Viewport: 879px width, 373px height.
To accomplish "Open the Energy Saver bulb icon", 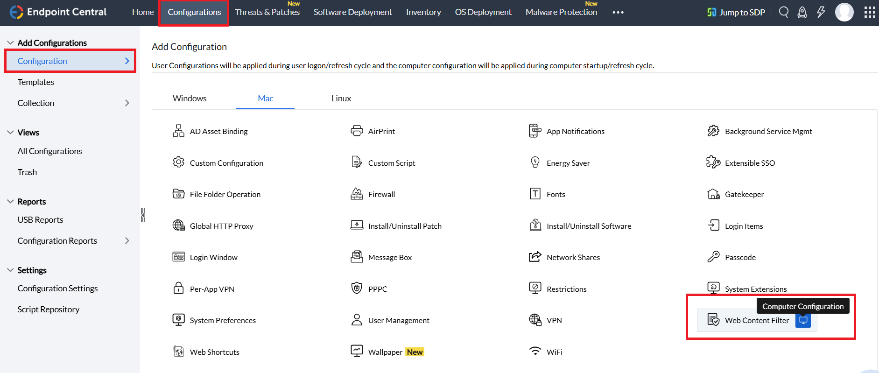I will tap(535, 162).
